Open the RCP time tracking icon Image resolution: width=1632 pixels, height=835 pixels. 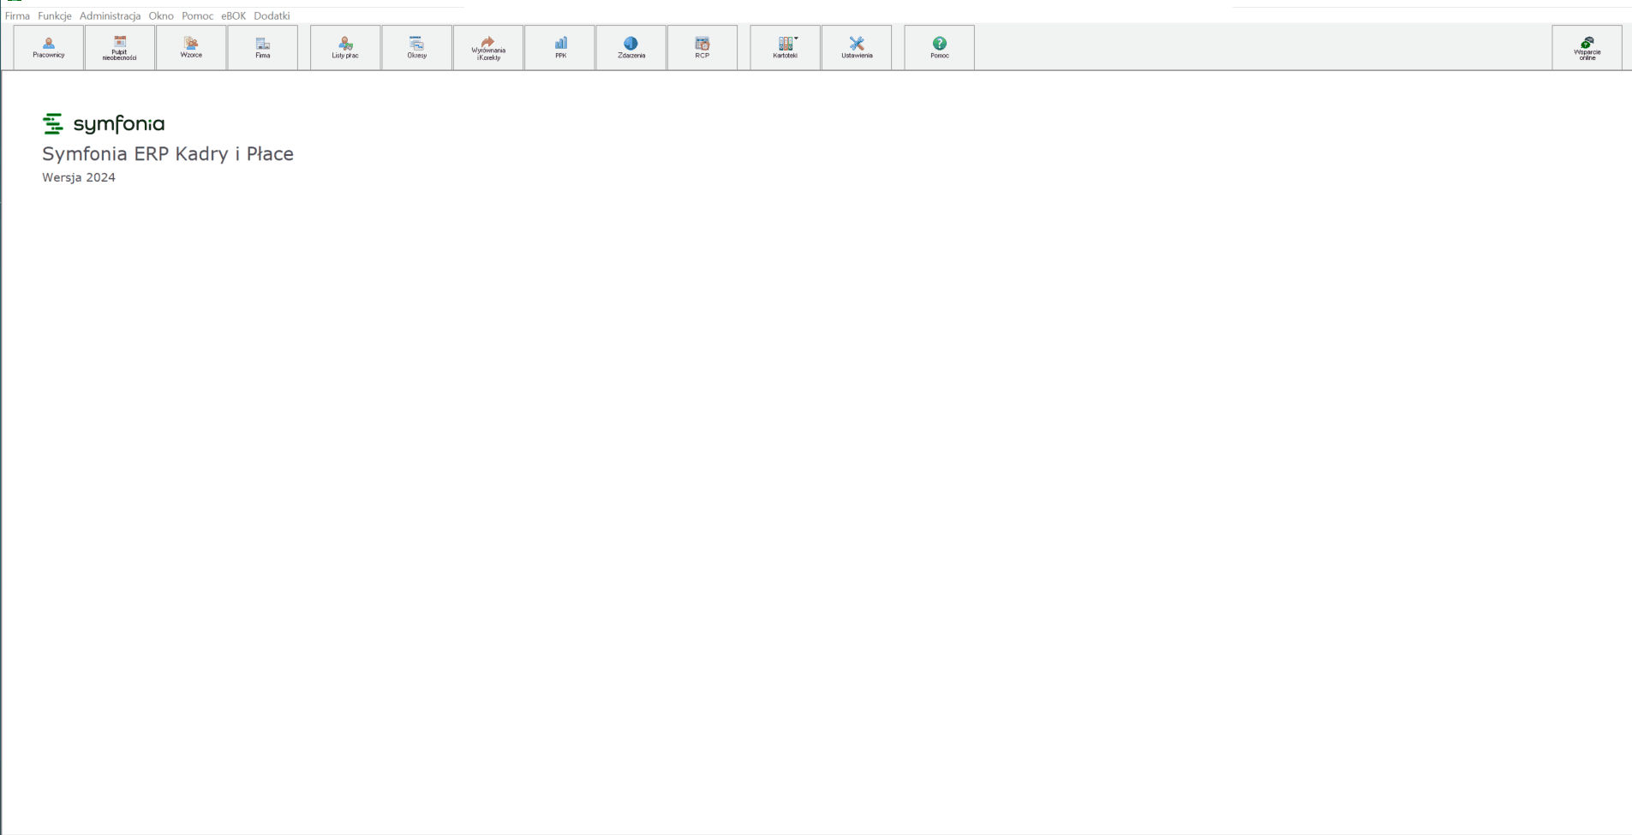coord(702,47)
